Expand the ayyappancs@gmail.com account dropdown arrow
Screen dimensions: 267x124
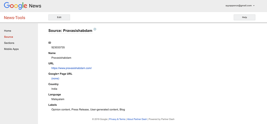point(254,6)
